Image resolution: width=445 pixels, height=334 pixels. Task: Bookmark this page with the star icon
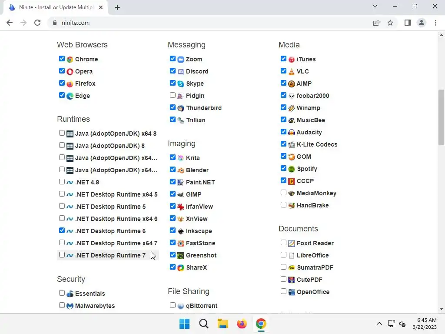pos(390,23)
